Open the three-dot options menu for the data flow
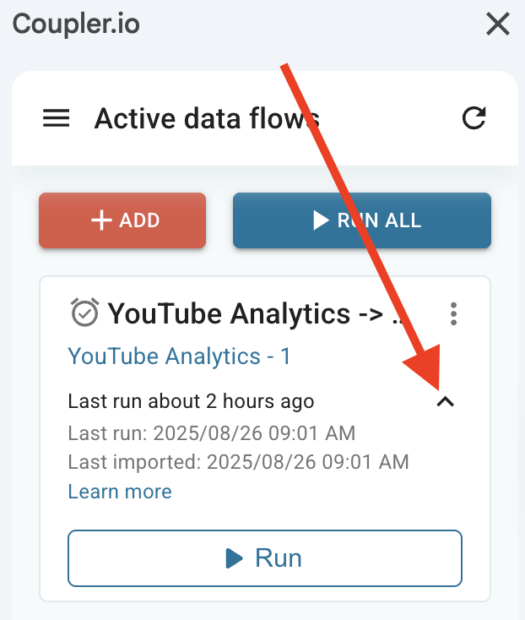This screenshot has height=620, width=525. tap(454, 314)
